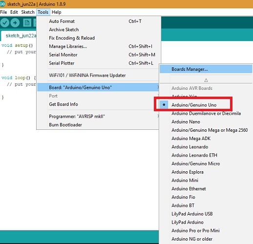
Task: Select Arduino NG or older board
Action: pos(206,239)
